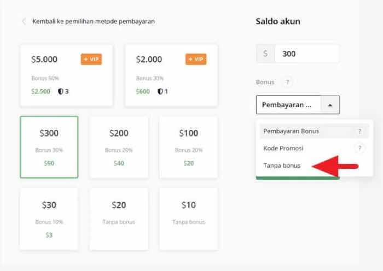This screenshot has width=383, height=271.
Task: Click the Bonus help question mark icon
Action: pos(288,83)
